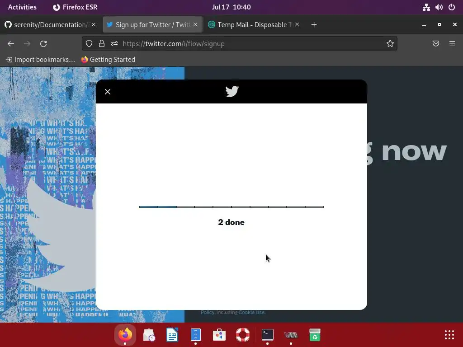The height and width of the screenshot is (347, 463).
Task: Click the volume speaker icon
Action: coord(439,7)
